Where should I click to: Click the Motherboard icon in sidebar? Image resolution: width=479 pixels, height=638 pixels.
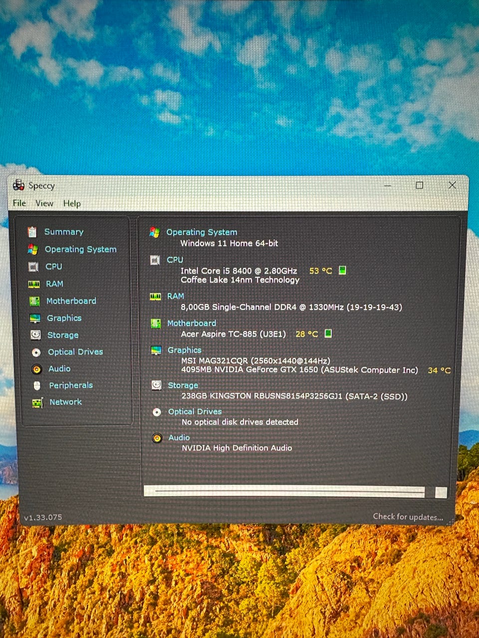(34, 301)
